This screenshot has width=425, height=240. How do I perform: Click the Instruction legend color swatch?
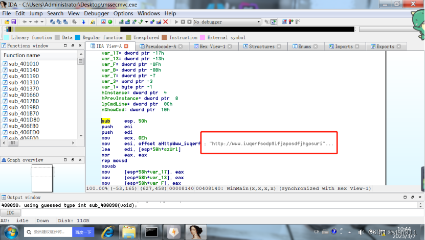coord(164,37)
